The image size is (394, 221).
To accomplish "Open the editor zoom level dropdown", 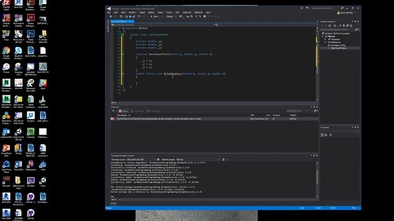I will pyautogui.click(x=116, y=103).
